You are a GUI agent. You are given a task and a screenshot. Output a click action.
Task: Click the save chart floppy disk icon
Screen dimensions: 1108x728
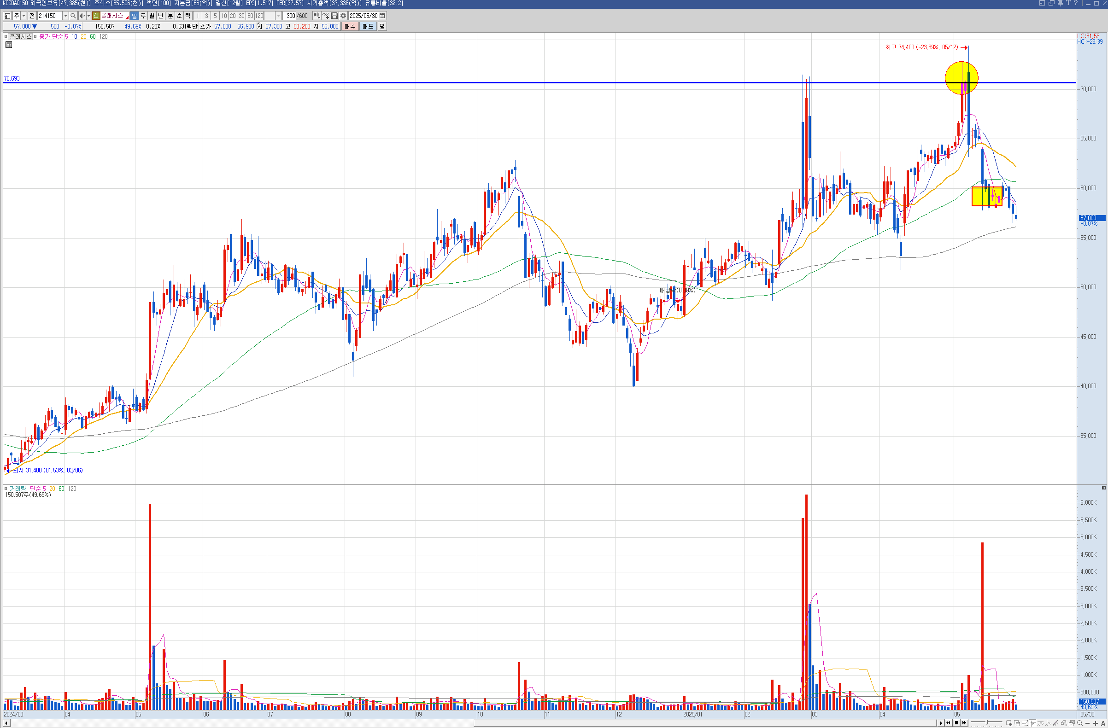tap(334, 16)
